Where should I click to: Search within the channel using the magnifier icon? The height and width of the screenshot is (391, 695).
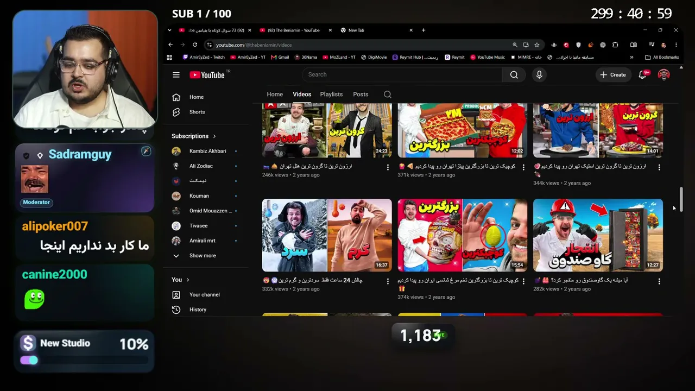click(388, 94)
